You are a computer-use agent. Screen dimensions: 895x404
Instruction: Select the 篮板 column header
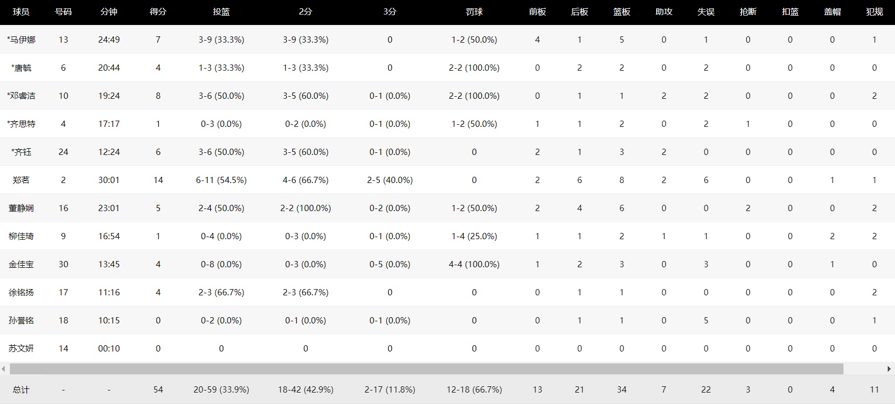tap(622, 12)
